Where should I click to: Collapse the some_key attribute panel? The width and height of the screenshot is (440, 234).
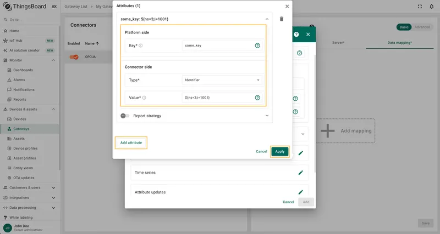click(267, 19)
